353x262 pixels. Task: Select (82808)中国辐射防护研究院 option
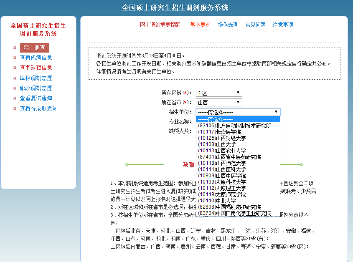click(x=238, y=207)
